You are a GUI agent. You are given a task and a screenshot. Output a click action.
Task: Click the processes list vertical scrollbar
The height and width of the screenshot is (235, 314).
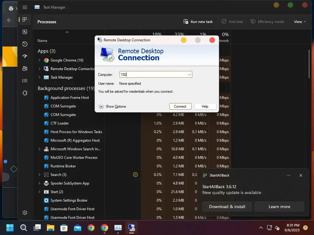point(309,64)
